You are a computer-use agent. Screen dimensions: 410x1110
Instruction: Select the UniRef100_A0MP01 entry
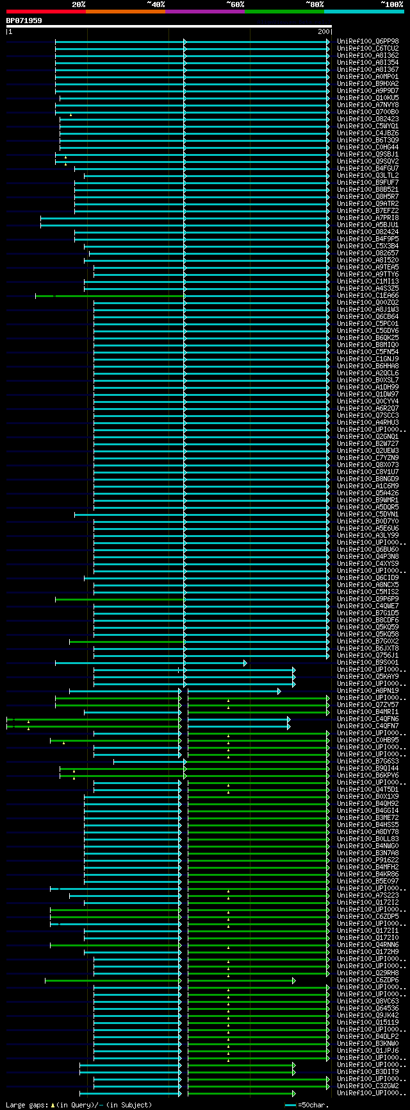pyautogui.click(x=368, y=76)
